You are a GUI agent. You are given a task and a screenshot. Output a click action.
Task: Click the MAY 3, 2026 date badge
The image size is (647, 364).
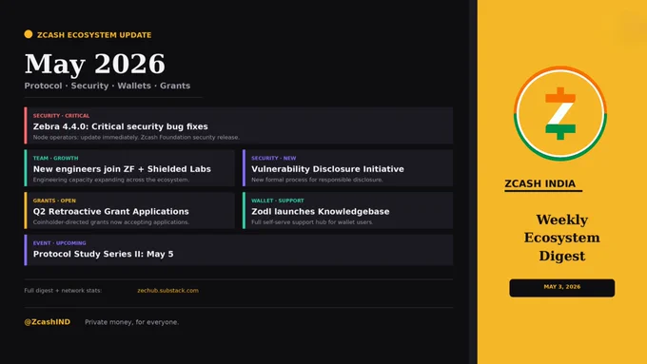pos(561,288)
